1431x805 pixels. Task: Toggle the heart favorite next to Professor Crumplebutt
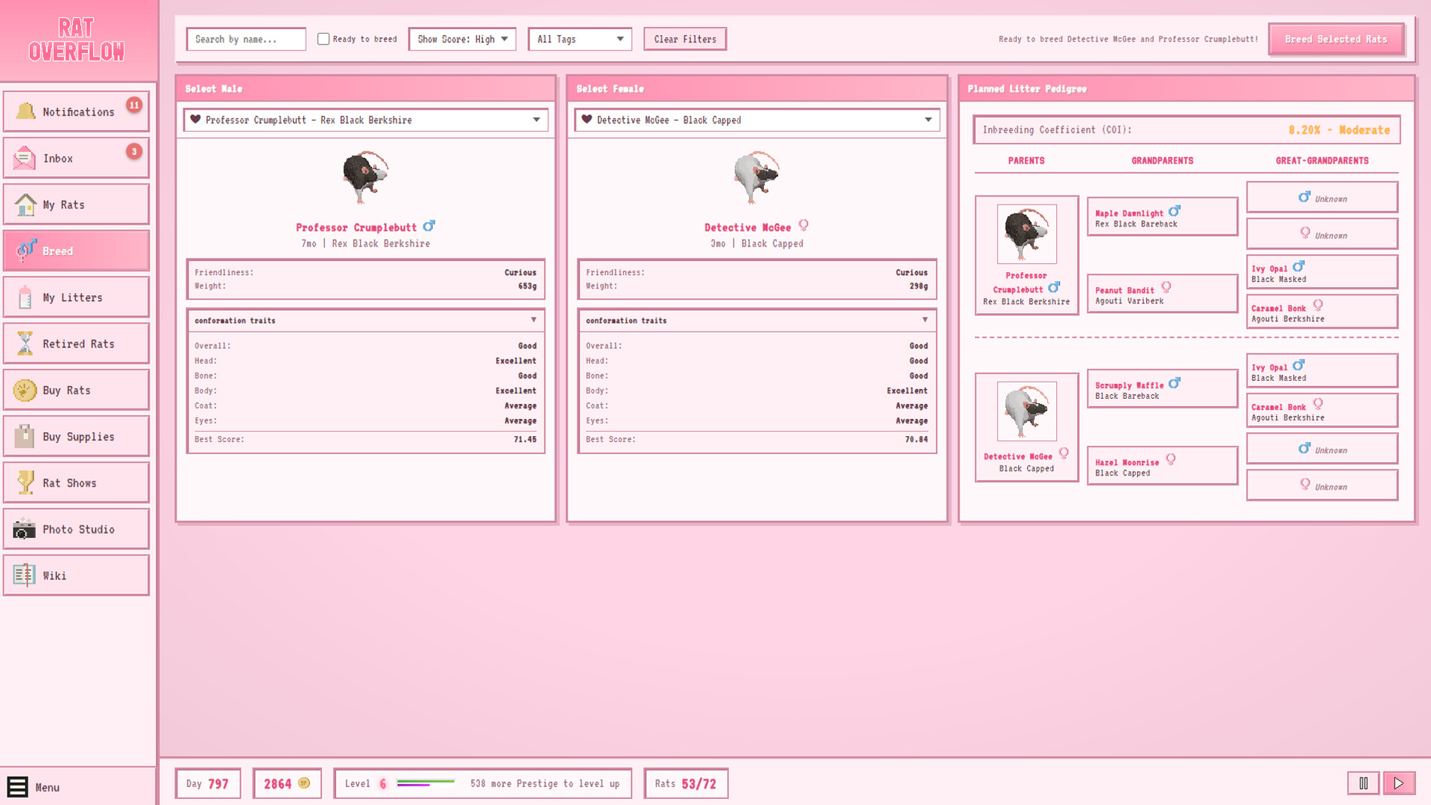(x=196, y=119)
